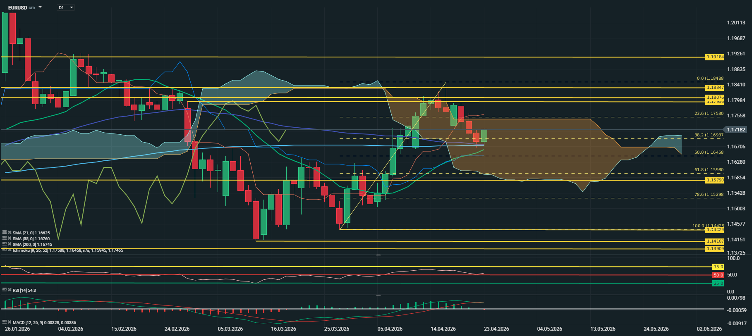
Task: Select the 1.19184 horizontal level label
Action: point(714,57)
